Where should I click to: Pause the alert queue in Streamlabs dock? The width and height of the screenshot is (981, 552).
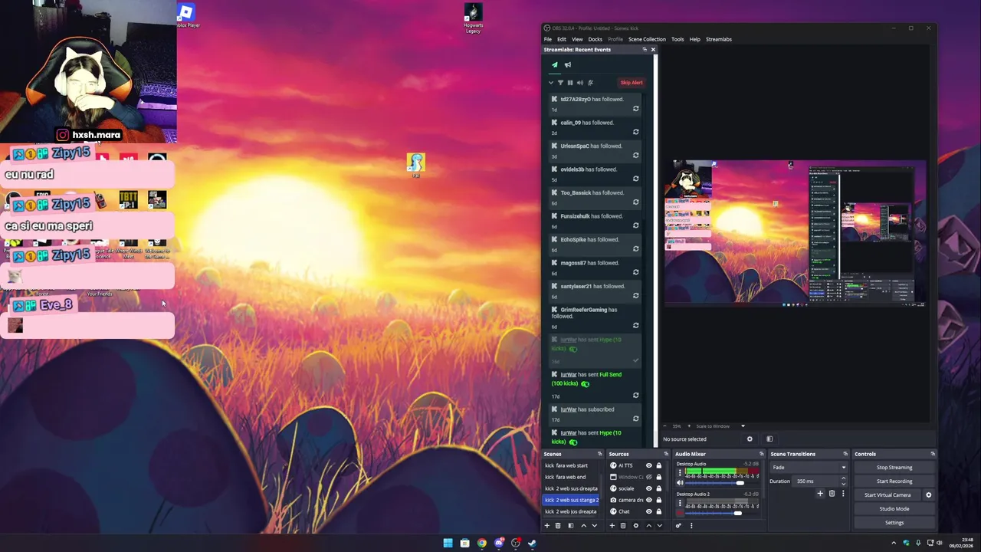[x=570, y=83]
